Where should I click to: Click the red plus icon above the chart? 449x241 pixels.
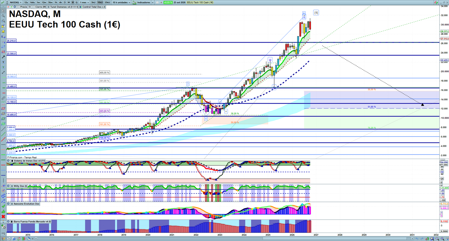pos(8,7)
